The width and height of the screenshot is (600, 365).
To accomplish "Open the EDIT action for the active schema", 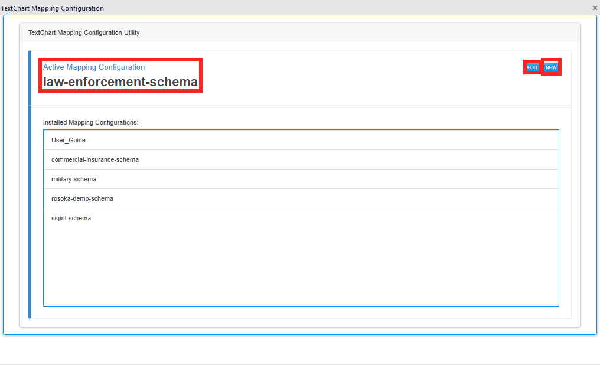I will (x=531, y=67).
